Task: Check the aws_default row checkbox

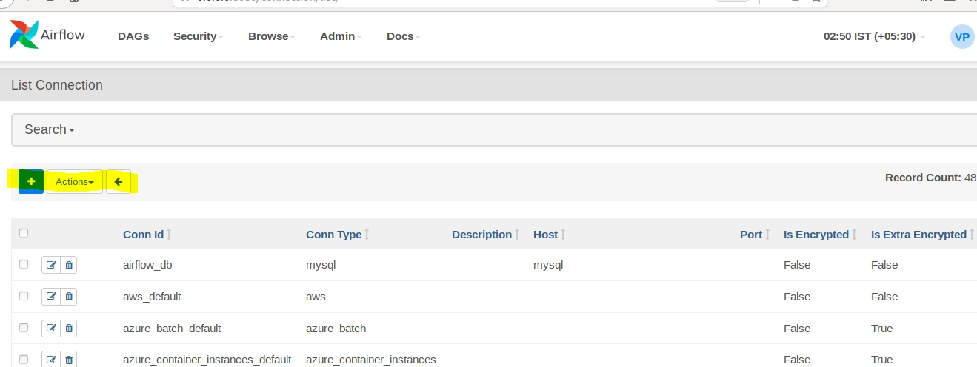Action: 24,296
